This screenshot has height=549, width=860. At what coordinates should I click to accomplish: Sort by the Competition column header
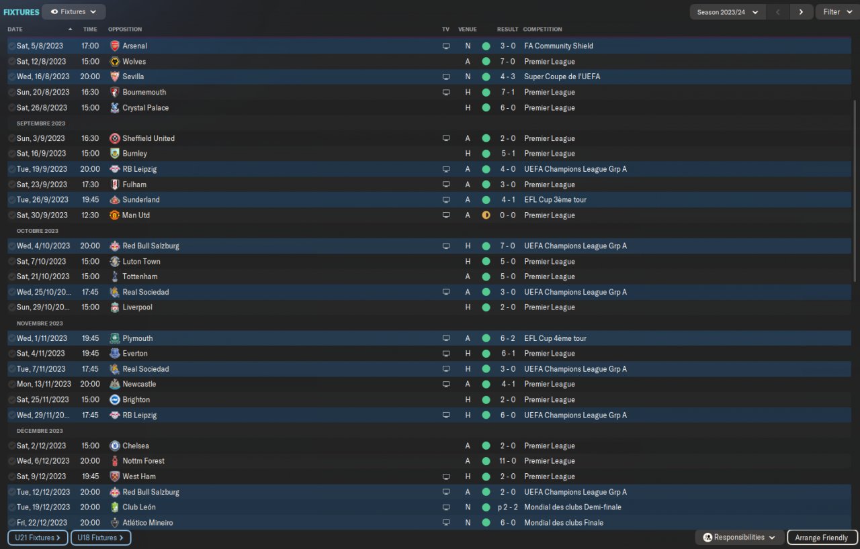(542, 30)
